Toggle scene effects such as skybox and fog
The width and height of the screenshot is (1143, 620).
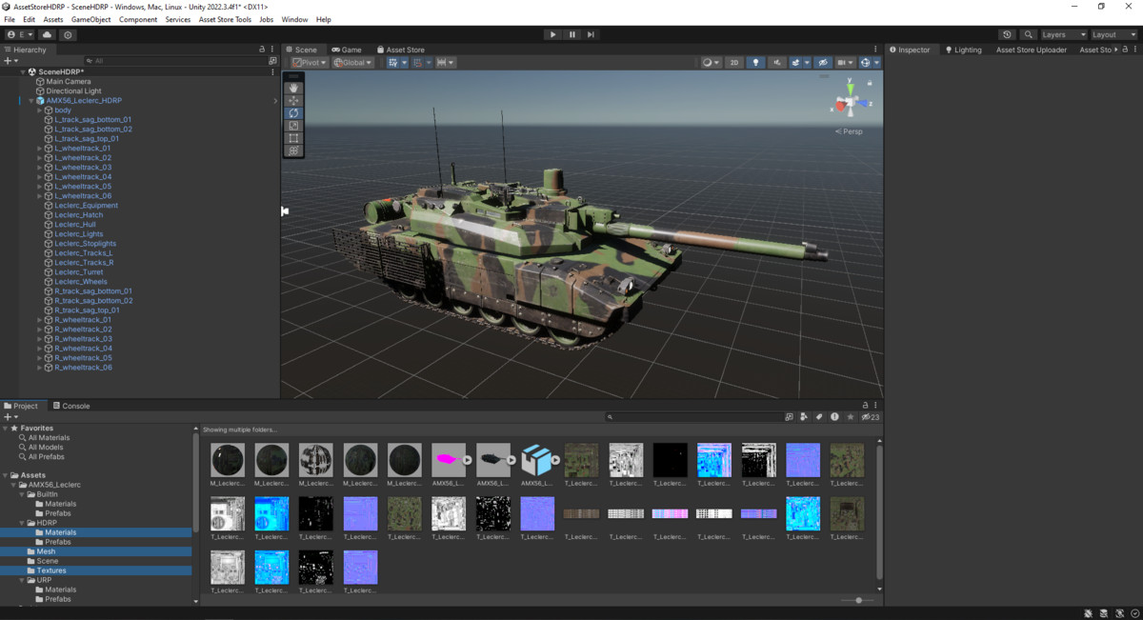tap(795, 63)
